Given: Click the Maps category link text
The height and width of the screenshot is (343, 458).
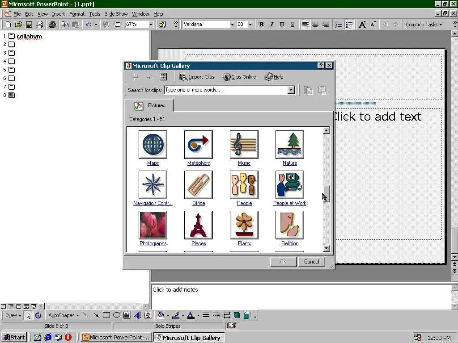Looking at the screenshot, I should point(153,163).
